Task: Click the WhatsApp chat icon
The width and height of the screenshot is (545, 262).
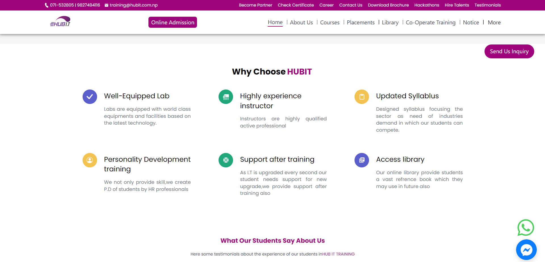Action: point(525,228)
